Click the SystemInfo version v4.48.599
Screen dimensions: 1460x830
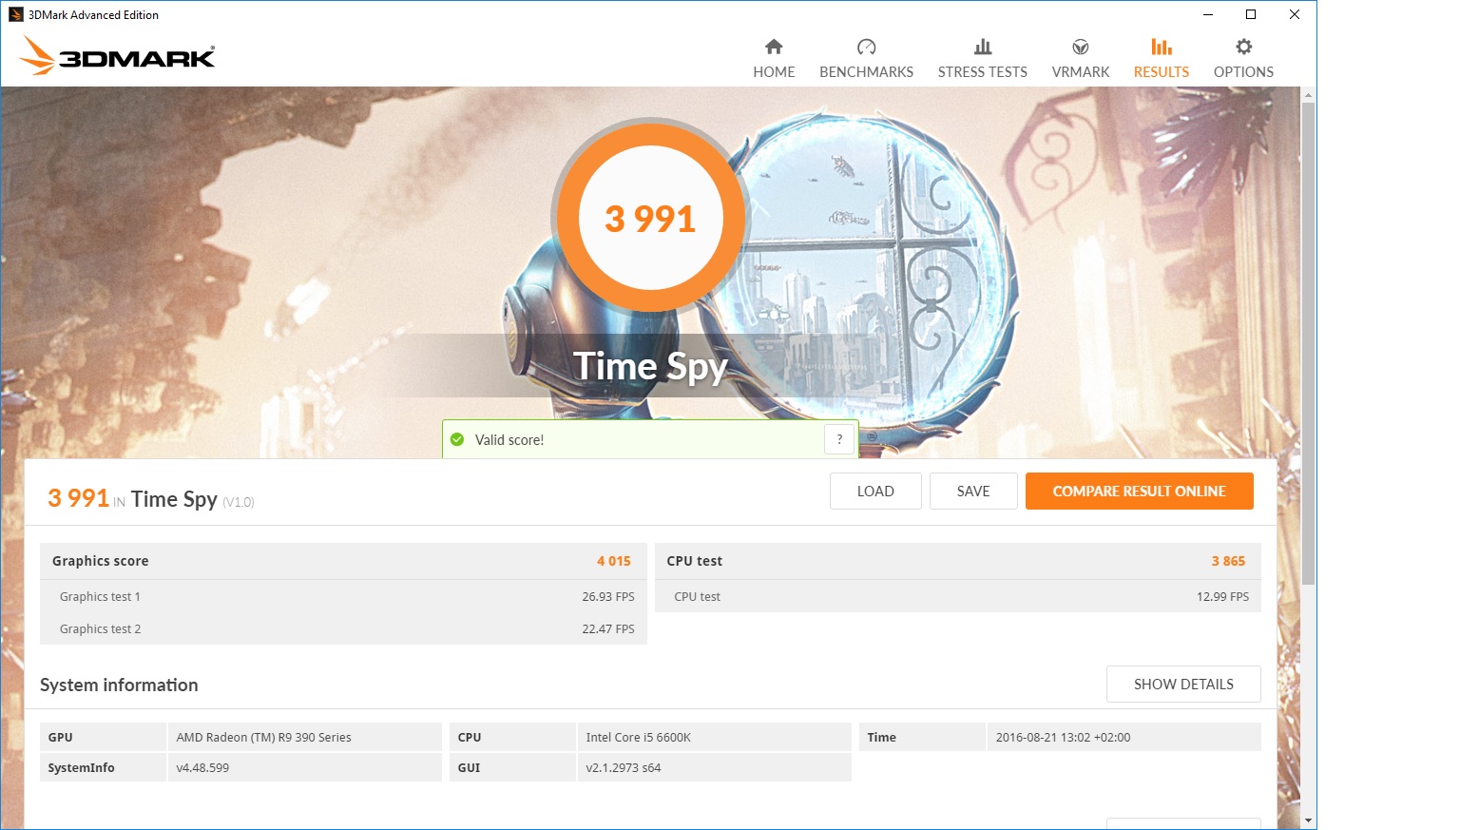pyautogui.click(x=202, y=768)
